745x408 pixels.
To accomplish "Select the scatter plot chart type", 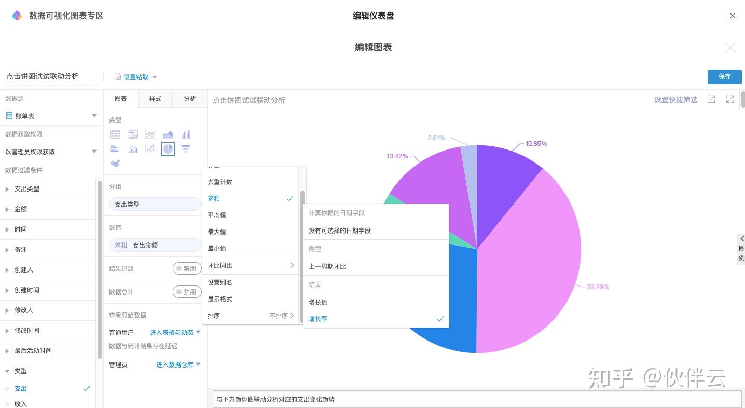I will coord(150,149).
